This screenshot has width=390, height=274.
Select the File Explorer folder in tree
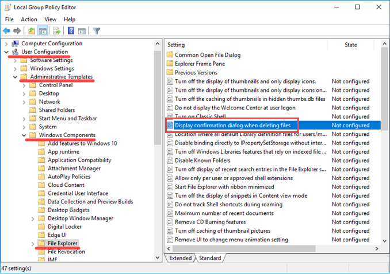click(x=62, y=244)
